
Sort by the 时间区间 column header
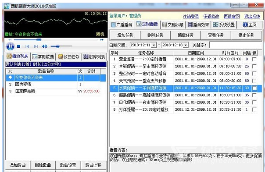point(230,53)
